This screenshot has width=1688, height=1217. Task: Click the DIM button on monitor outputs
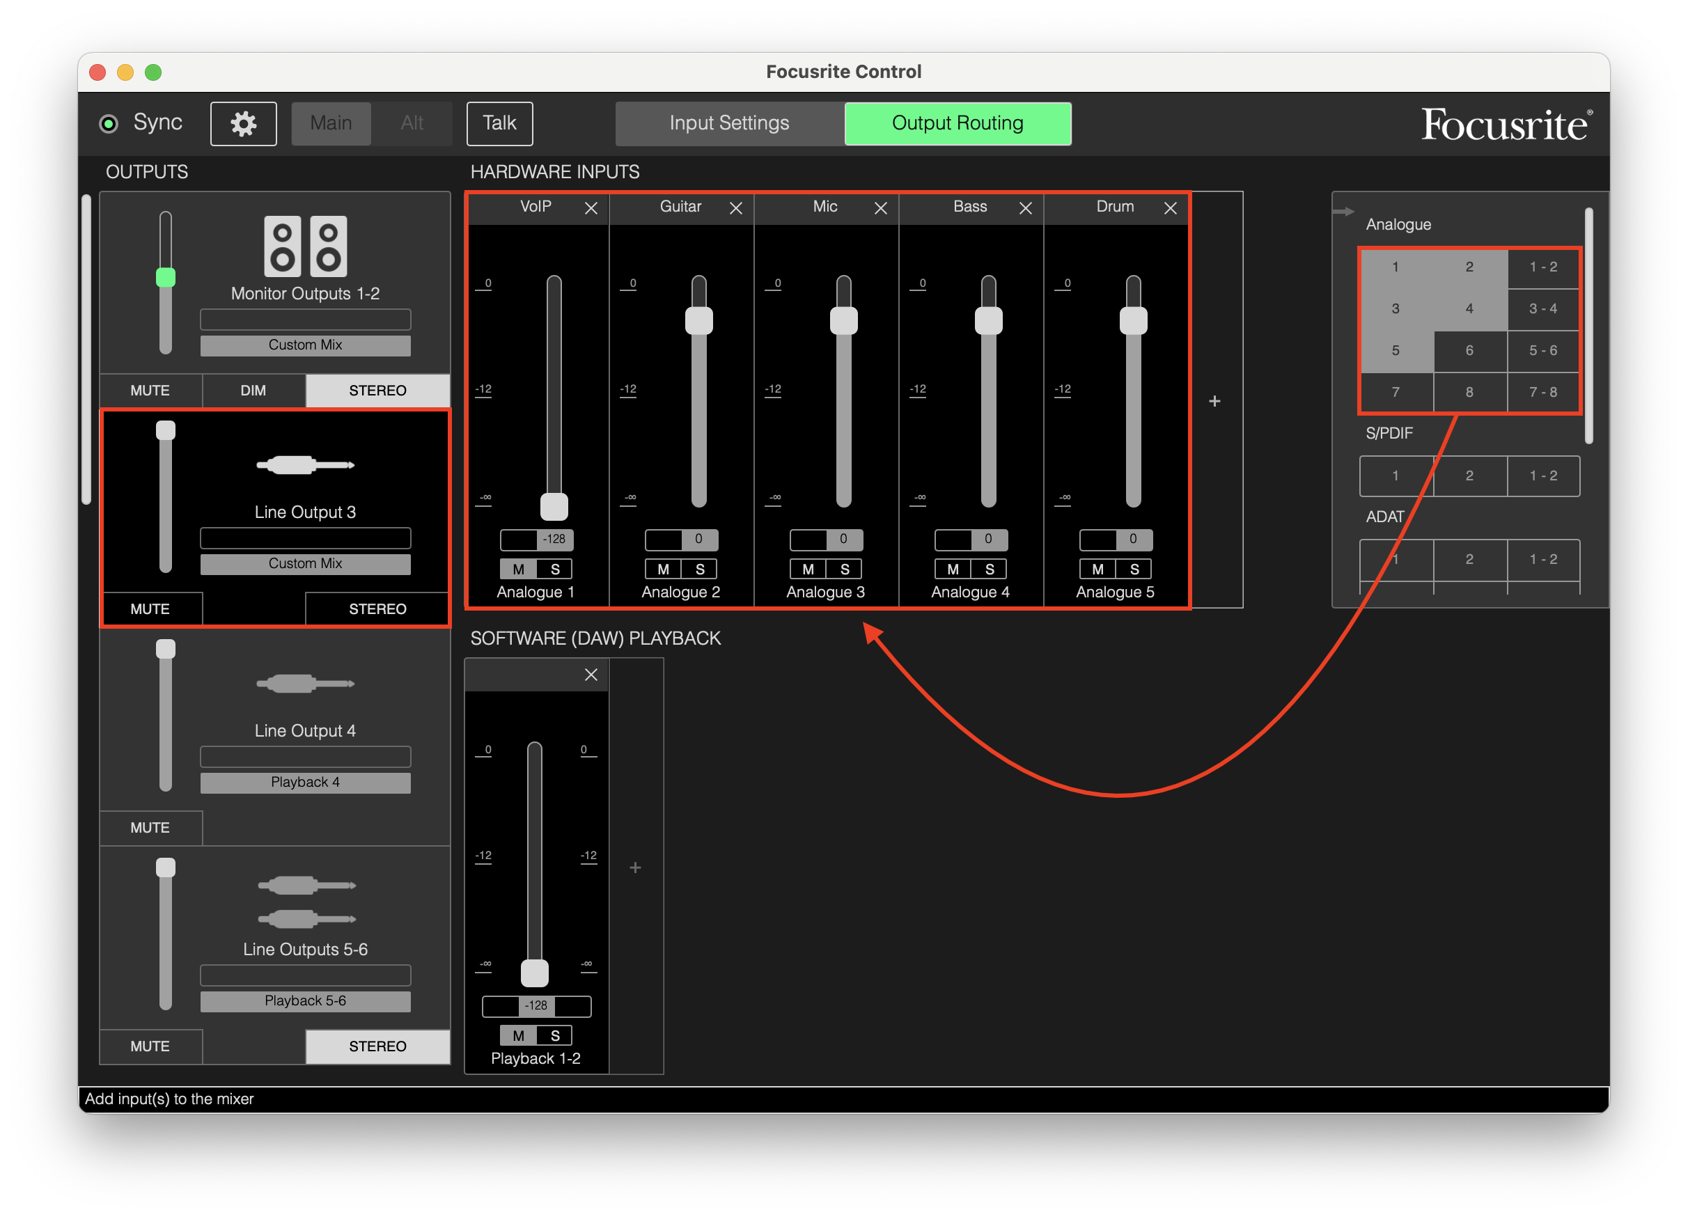253,391
